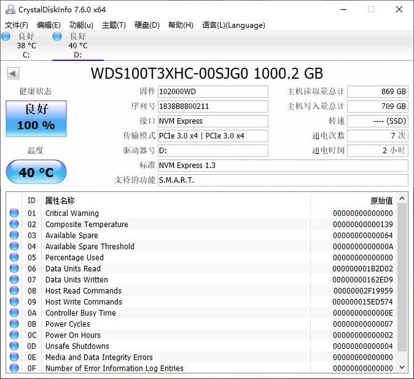414x379 pixels.
Task: Click the serial number field 1838B8800211
Action: (x=213, y=106)
